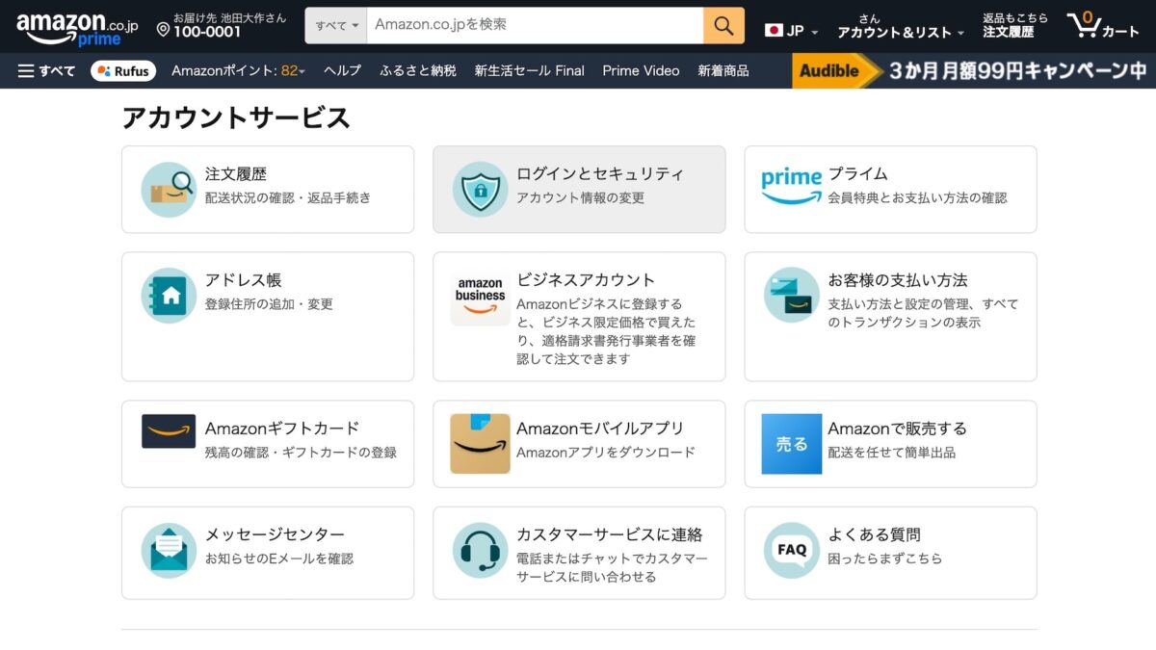The image size is (1156, 650).
Task: Expand the アカウント＆リスト dropdown
Action: (900, 32)
